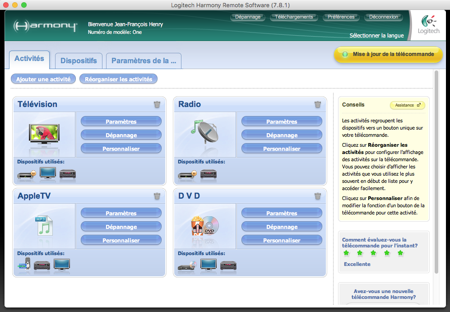Open Paramètres for the Télévision activity
Screen dimensions: 450x312
[121, 121]
